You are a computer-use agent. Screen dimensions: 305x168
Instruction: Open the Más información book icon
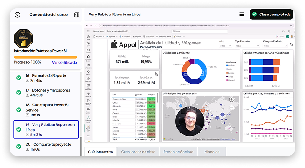pyautogui.click(x=88, y=87)
